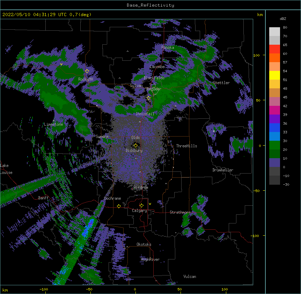
Task: Click the yellow v marker east of Calgary
Action: click(x=150, y=204)
